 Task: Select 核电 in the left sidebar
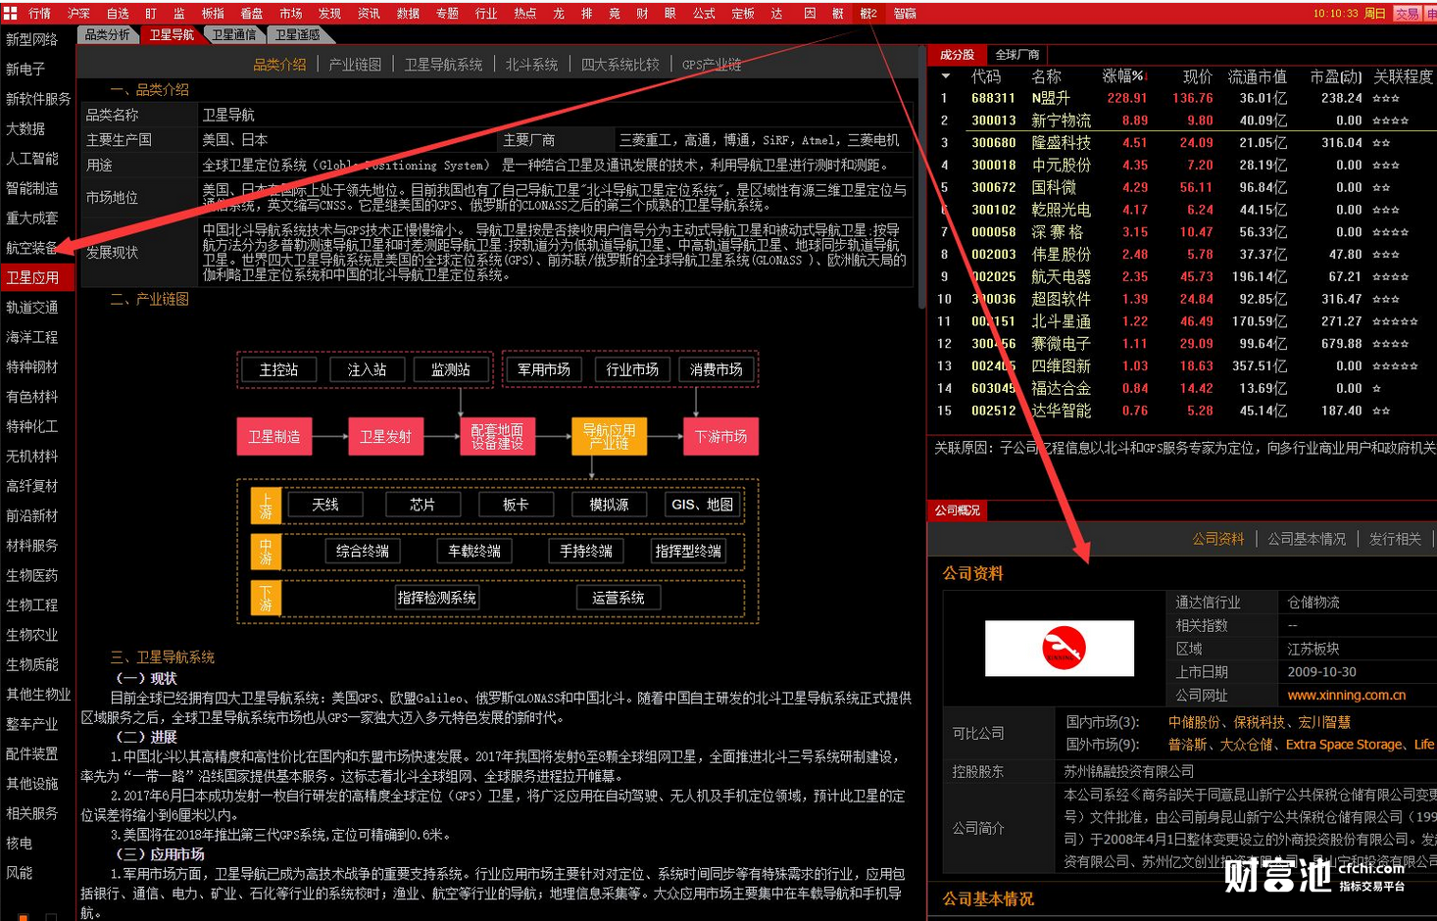(20, 844)
